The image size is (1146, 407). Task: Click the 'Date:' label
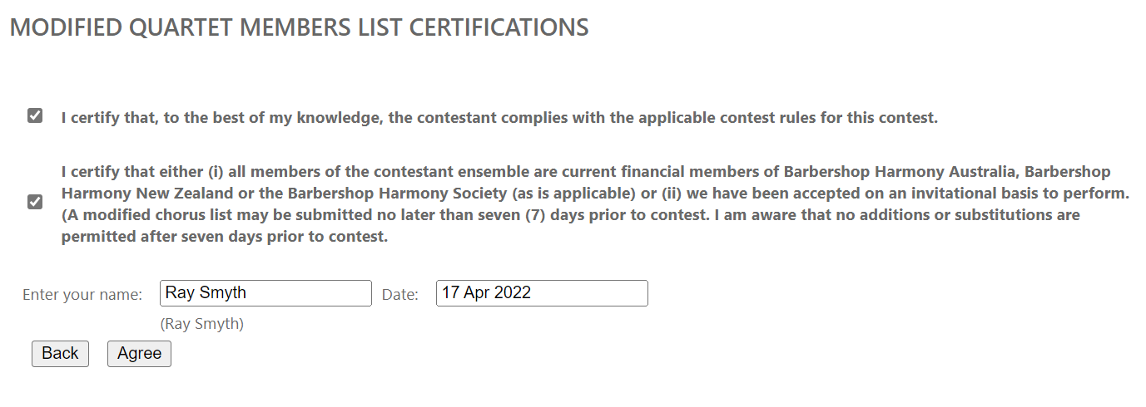click(x=399, y=295)
